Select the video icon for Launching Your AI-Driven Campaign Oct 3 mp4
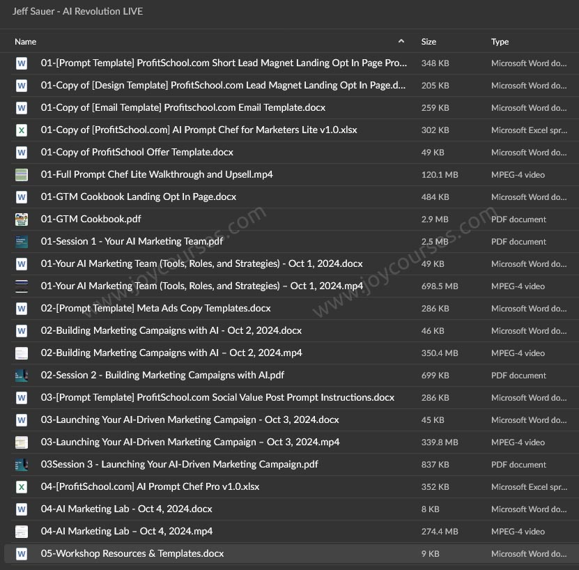The image size is (579, 570). click(22, 442)
